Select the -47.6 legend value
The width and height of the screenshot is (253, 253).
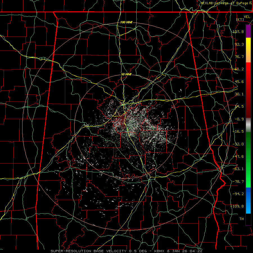click(238, 157)
